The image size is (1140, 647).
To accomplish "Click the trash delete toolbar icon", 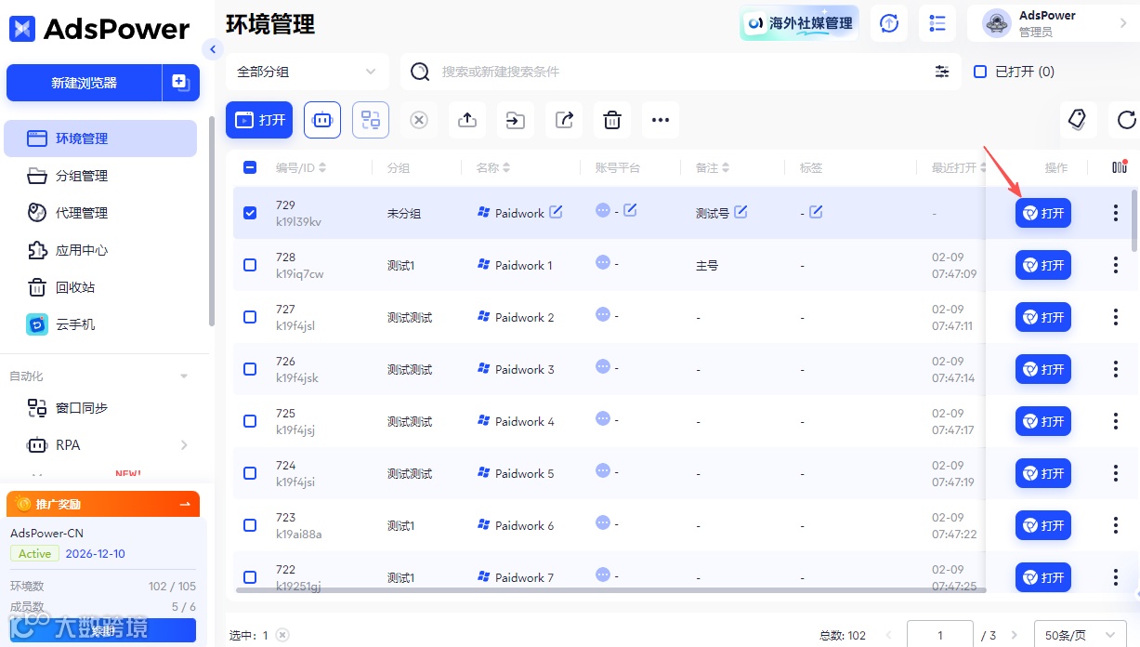I will pos(612,120).
